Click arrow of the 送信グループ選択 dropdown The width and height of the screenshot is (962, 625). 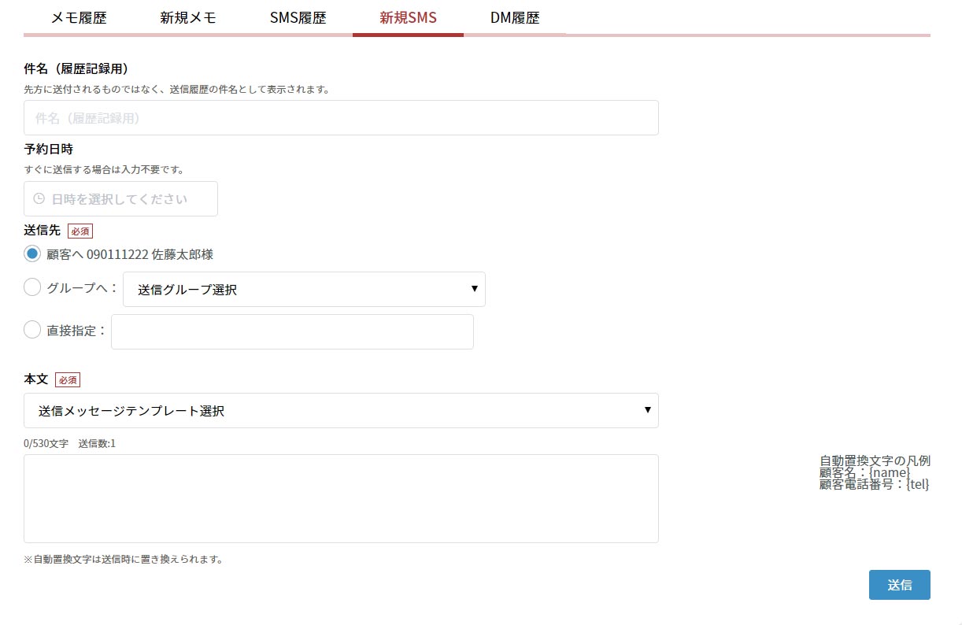point(474,289)
